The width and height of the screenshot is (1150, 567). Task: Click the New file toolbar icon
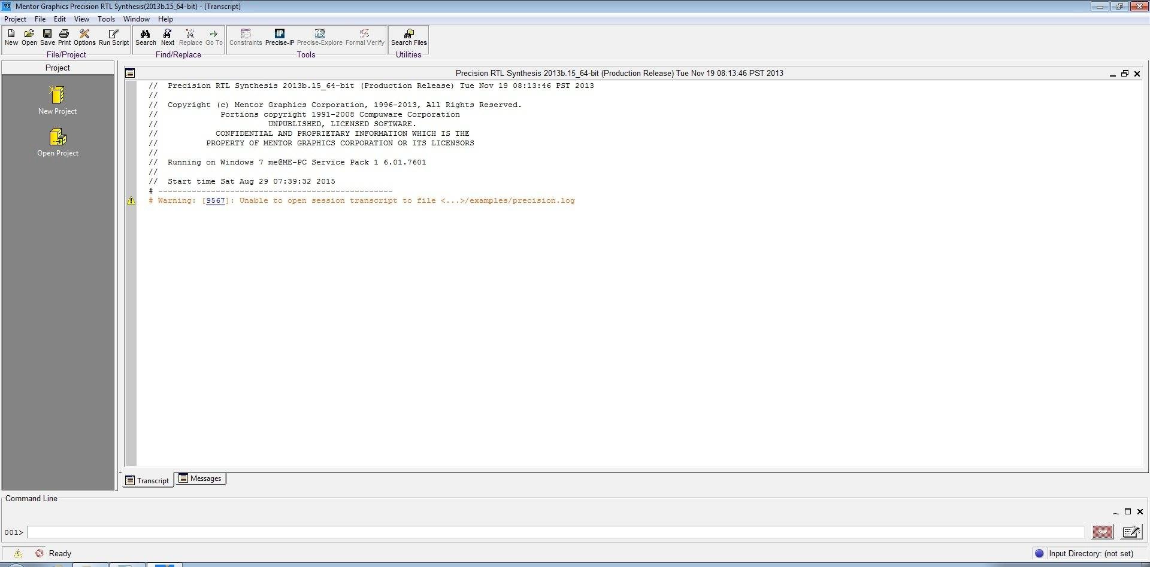(x=11, y=37)
